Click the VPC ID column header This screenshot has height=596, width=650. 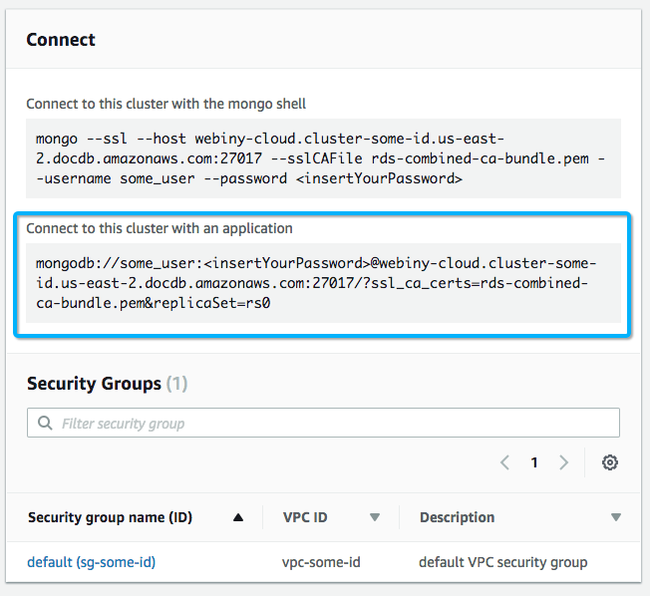[x=305, y=517]
